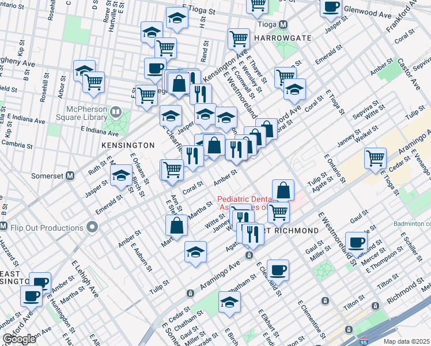Select the bottommost graduation cap marker

click(x=229, y=302)
